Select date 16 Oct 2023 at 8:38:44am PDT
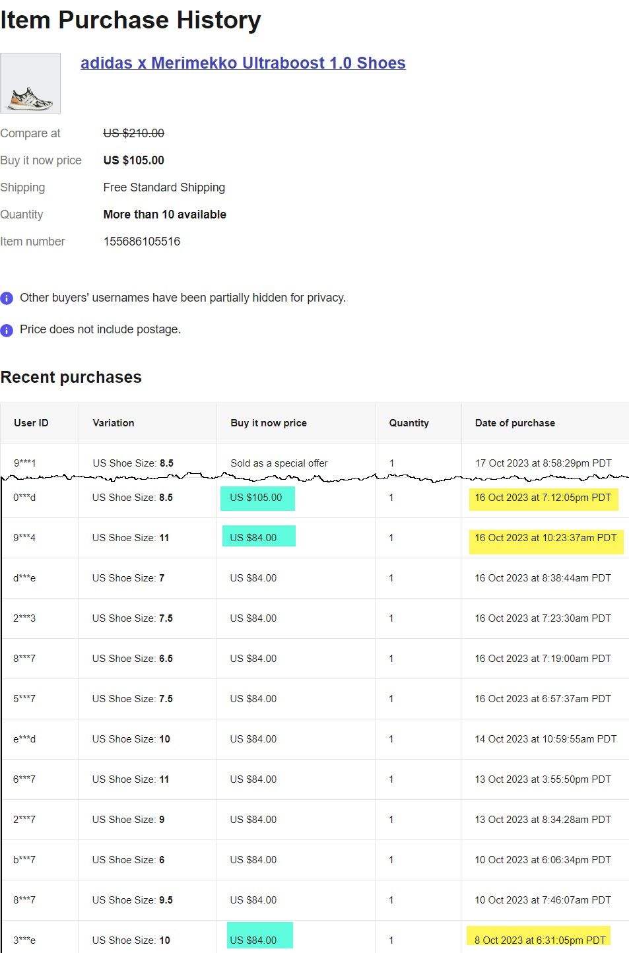Screen dimensions: 629x953 [543, 578]
